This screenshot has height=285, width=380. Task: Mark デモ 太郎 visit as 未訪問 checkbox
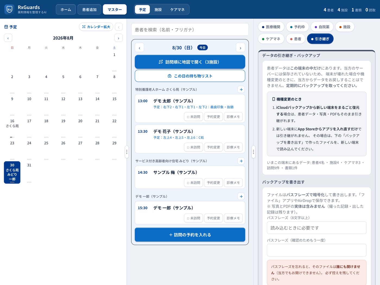coord(194,117)
